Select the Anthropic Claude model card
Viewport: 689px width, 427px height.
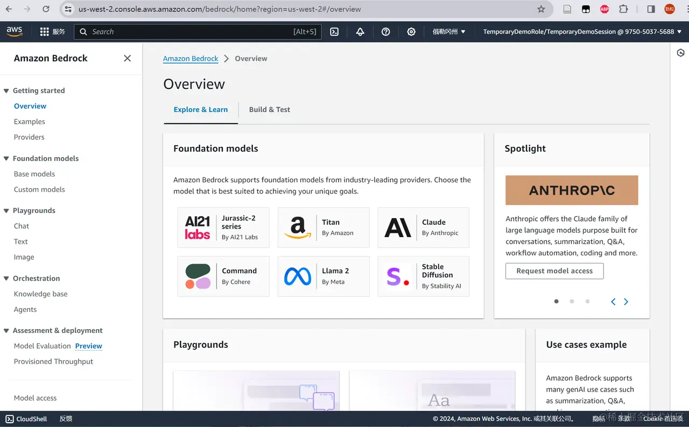(x=424, y=227)
